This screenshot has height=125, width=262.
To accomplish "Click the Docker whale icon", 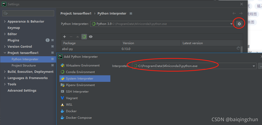I will pos(62,111).
